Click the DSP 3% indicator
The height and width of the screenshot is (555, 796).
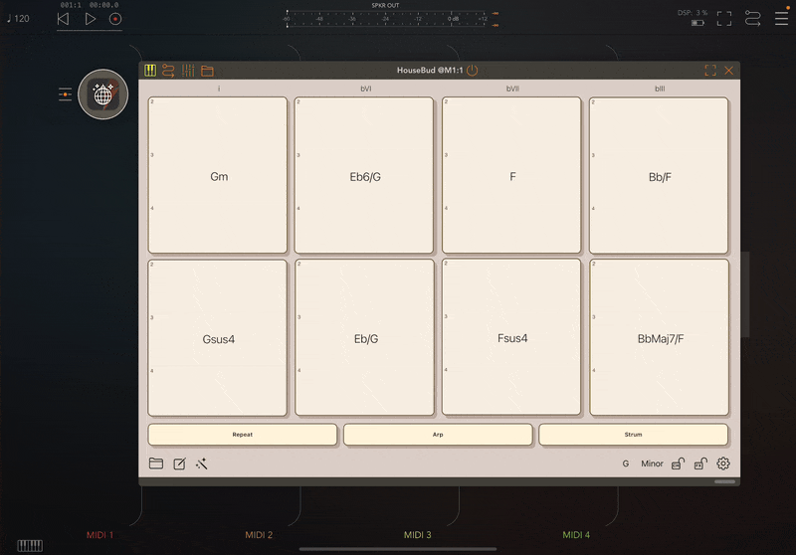(x=693, y=13)
